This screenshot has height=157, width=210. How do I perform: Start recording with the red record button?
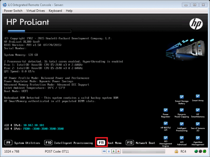[x=118, y=151]
